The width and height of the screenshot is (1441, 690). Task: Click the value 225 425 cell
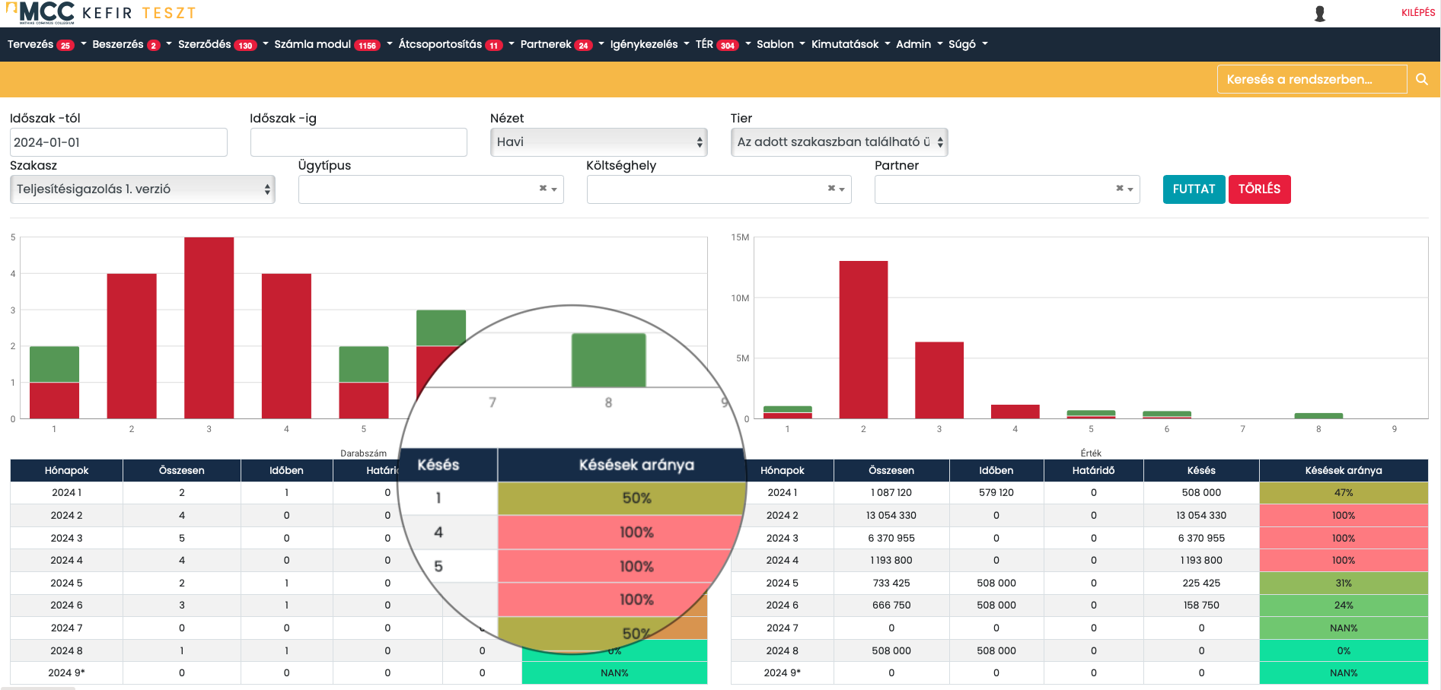pyautogui.click(x=1201, y=583)
